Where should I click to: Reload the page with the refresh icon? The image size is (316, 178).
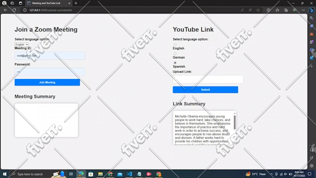[x=14, y=10]
